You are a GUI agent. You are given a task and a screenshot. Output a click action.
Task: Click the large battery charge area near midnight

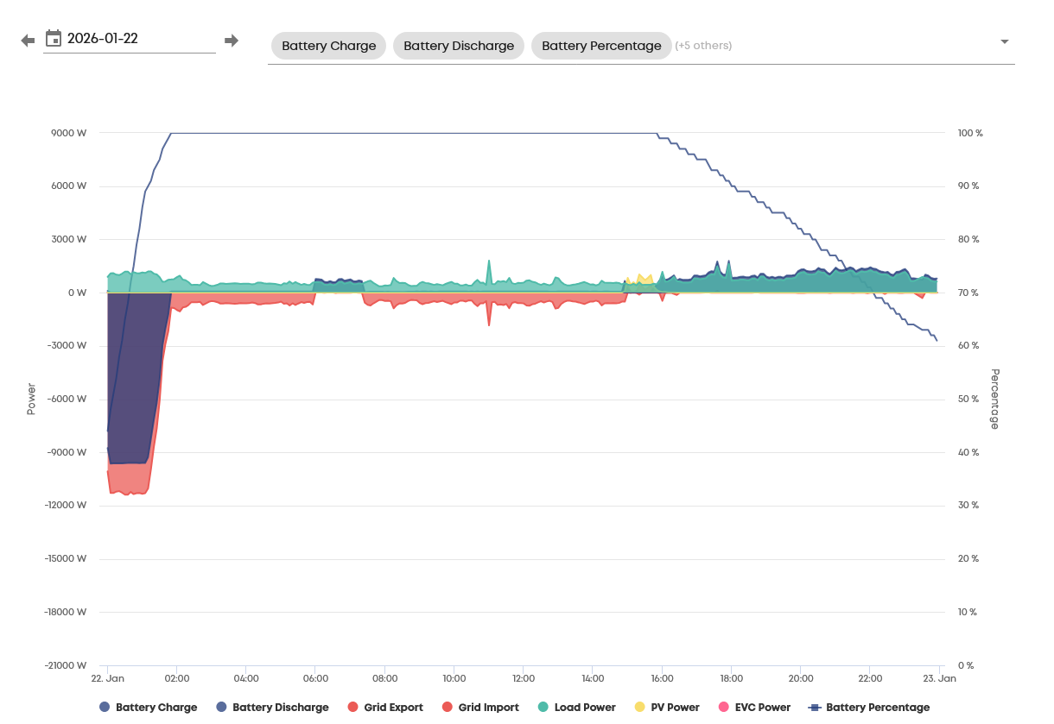(x=134, y=388)
